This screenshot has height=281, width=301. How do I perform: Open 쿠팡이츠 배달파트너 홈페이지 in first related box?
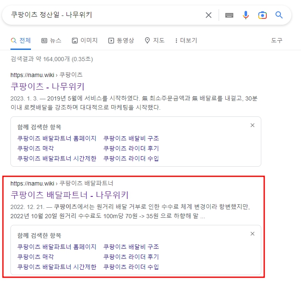(56, 138)
